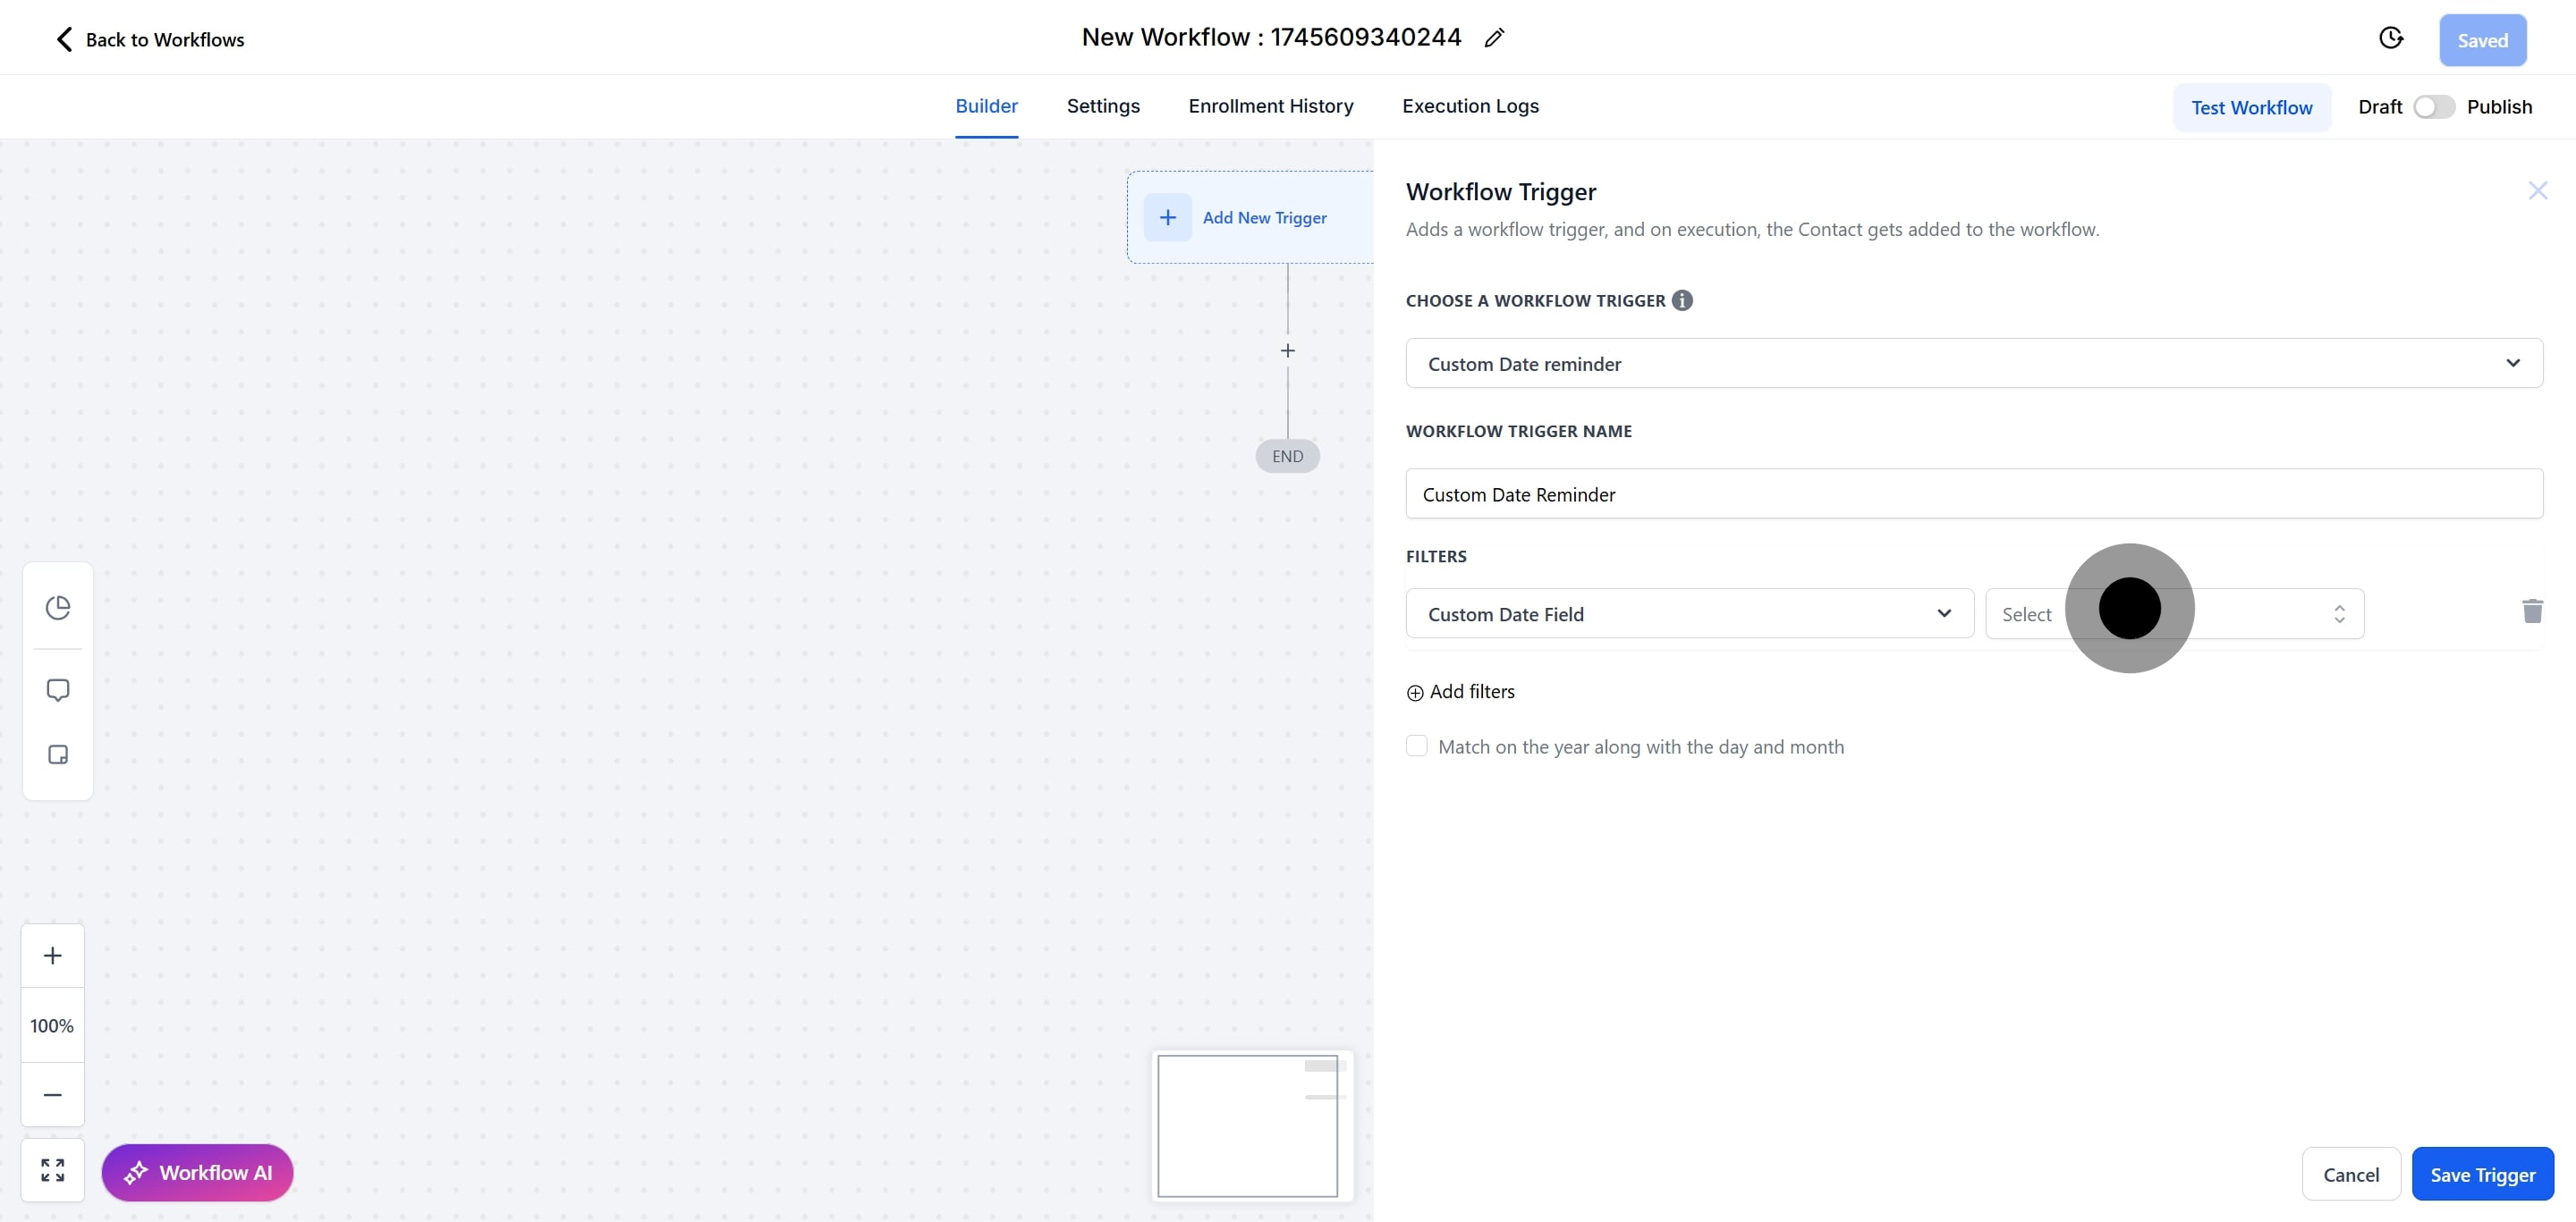Click the Workflow Trigger Name input field

click(1973, 493)
